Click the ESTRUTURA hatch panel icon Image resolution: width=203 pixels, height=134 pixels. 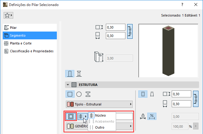click(x=74, y=85)
